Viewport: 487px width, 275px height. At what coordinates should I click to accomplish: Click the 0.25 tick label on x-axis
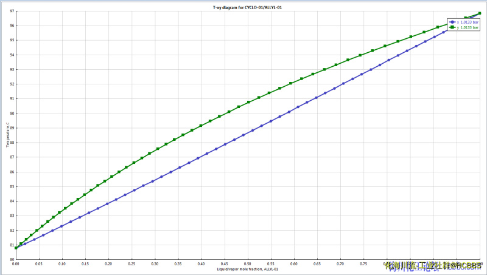point(131,264)
